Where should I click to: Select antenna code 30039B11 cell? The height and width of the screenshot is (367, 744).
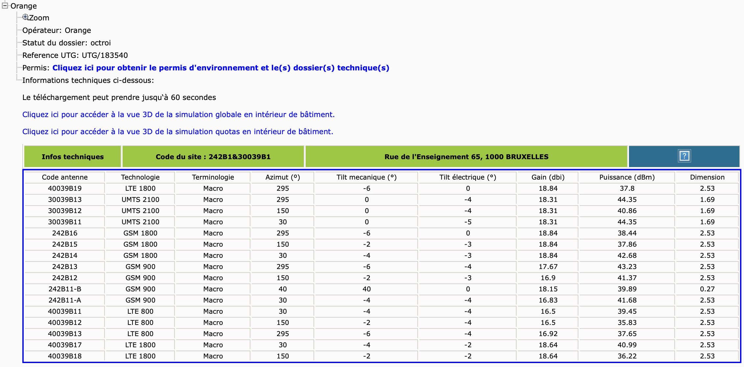(65, 222)
